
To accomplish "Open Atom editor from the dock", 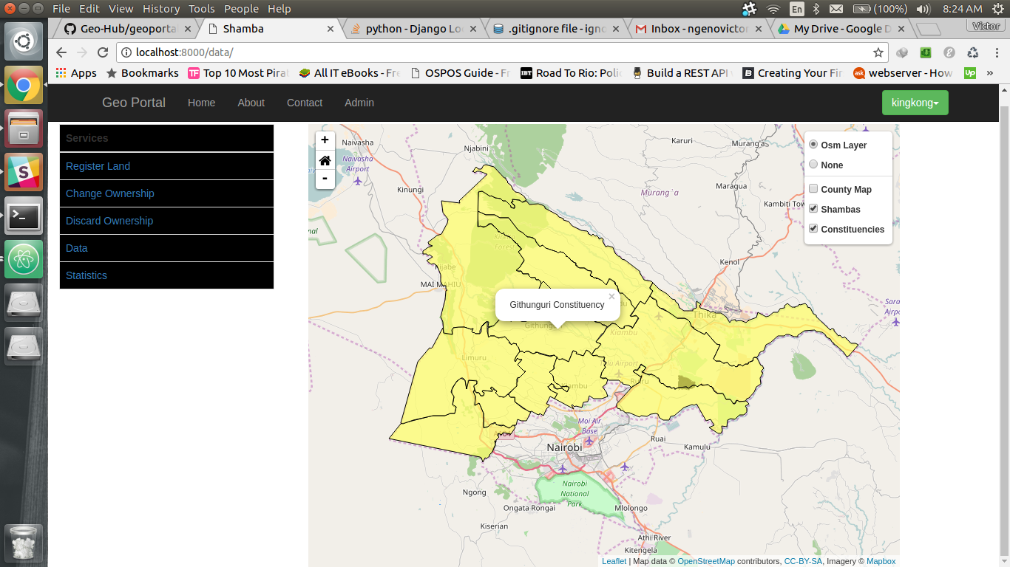I will pos(24,259).
